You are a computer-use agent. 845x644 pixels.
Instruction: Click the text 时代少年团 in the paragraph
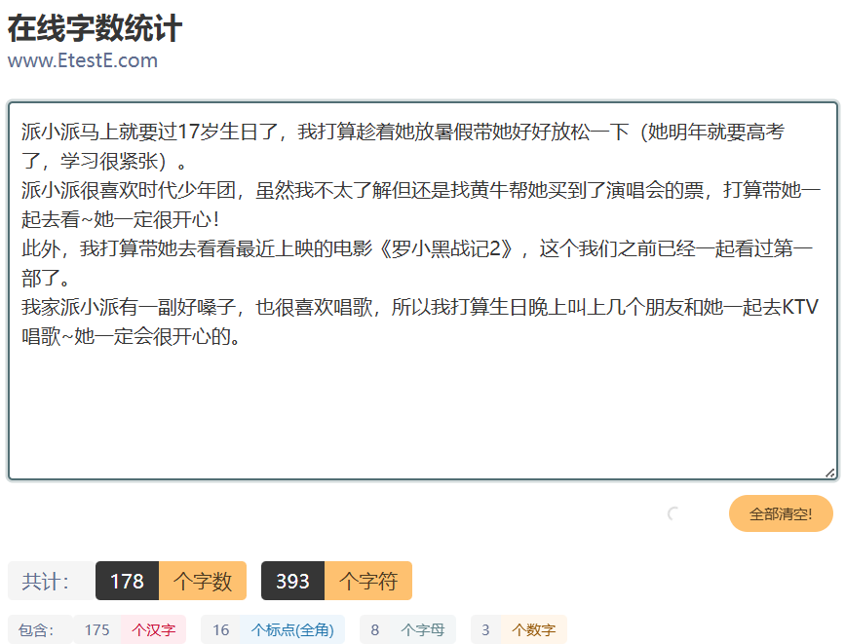click(x=187, y=190)
